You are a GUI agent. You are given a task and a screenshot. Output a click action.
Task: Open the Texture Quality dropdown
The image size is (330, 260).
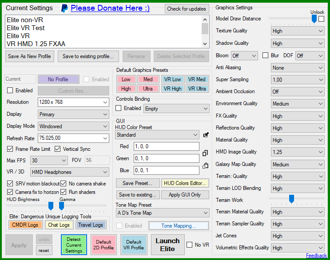coord(298,31)
